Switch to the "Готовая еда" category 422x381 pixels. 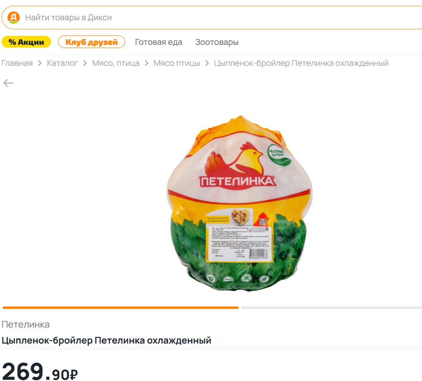click(x=159, y=42)
